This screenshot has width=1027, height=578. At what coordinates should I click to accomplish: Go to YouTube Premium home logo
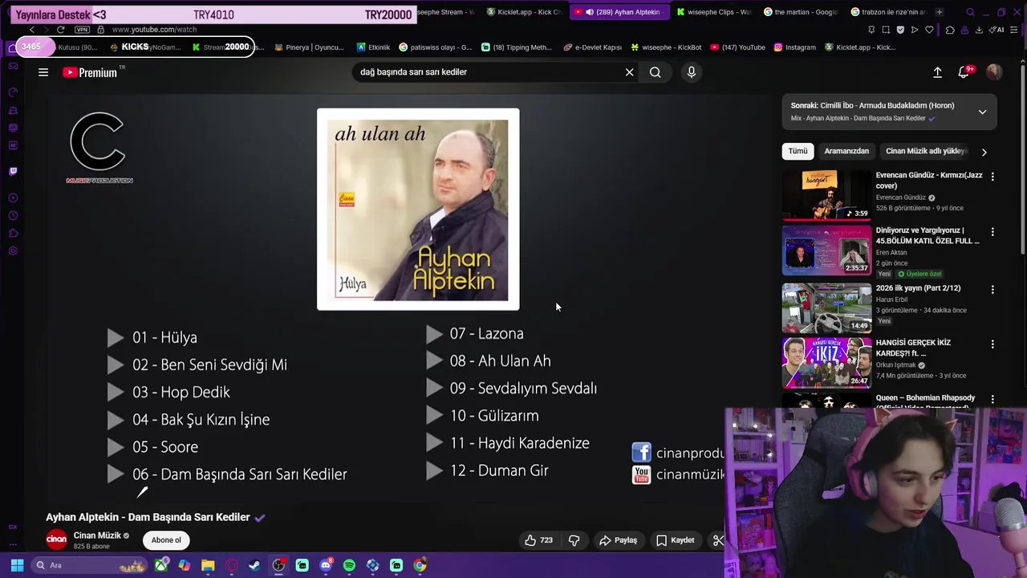pos(90,72)
